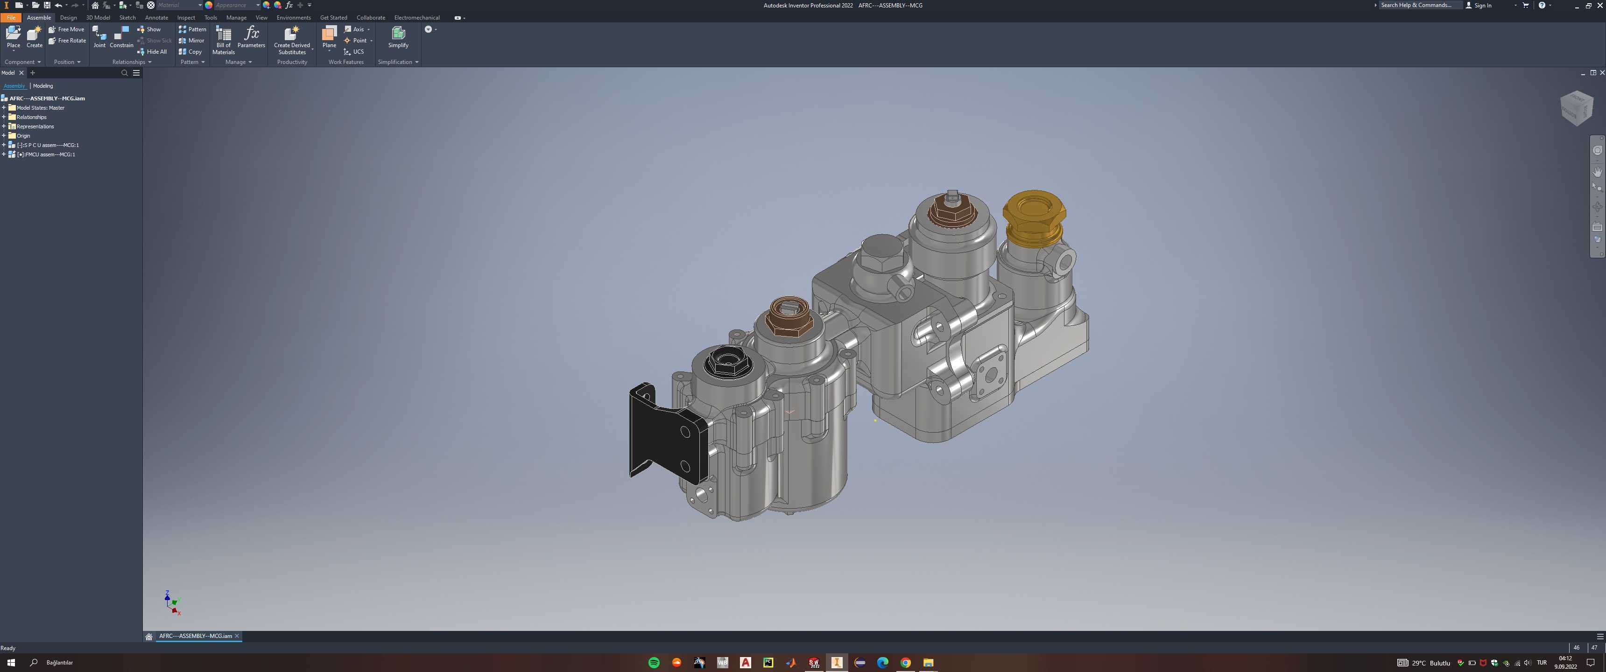Switch to the Environments tab
Viewport: 1606px width, 672px height.
(x=294, y=17)
